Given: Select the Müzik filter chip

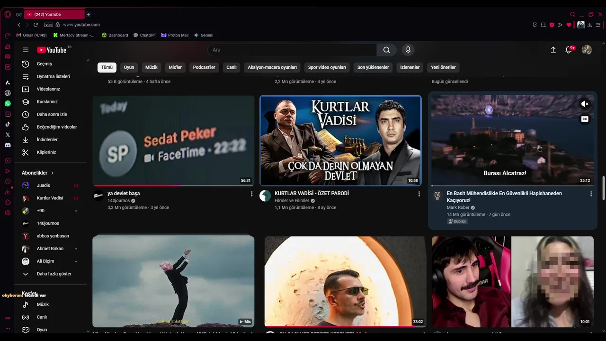Looking at the screenshot, I should [x=151, y=67].
